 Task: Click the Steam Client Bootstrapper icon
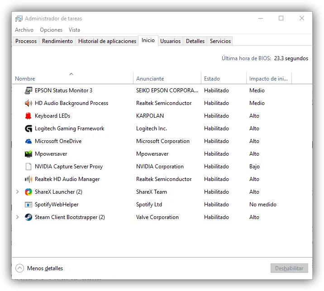(x=29, y=217)
